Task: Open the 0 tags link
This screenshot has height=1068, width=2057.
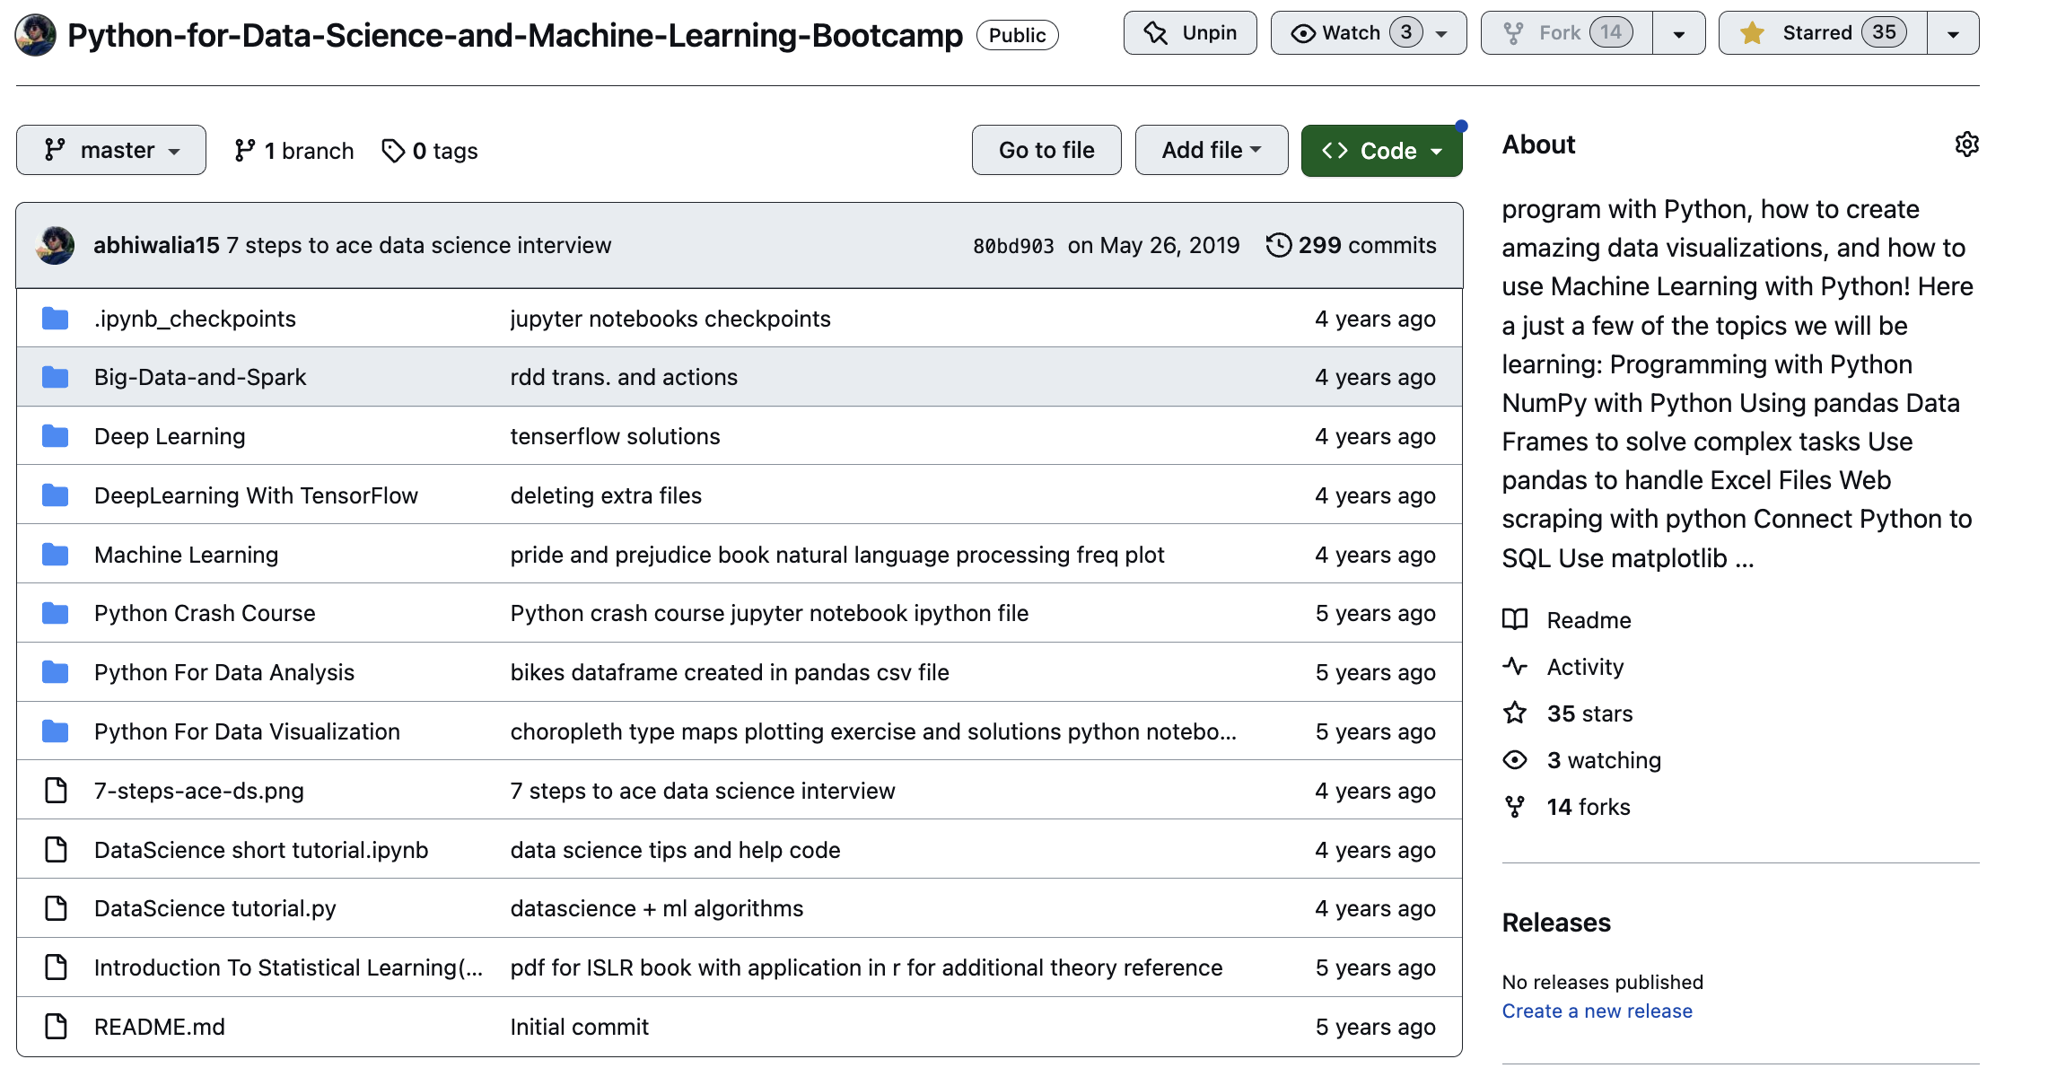Action: click(x=430, y=151)
